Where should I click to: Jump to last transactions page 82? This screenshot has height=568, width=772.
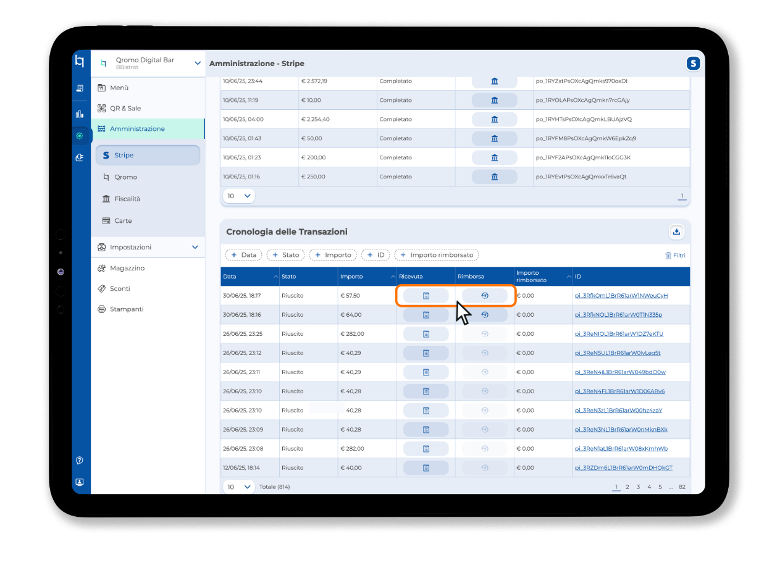pos(682,487)
